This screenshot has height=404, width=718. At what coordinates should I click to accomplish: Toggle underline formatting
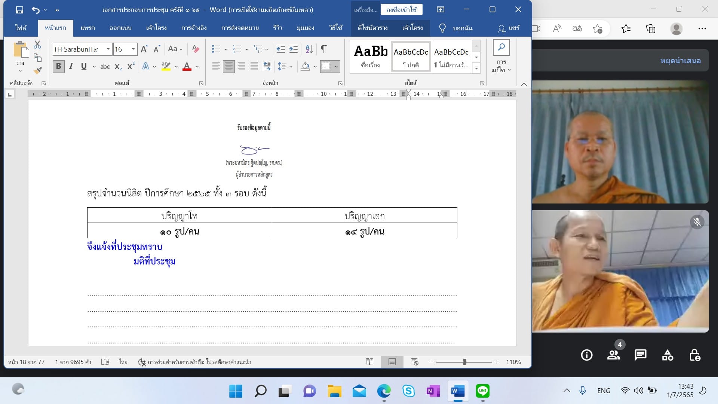point(84,67)
